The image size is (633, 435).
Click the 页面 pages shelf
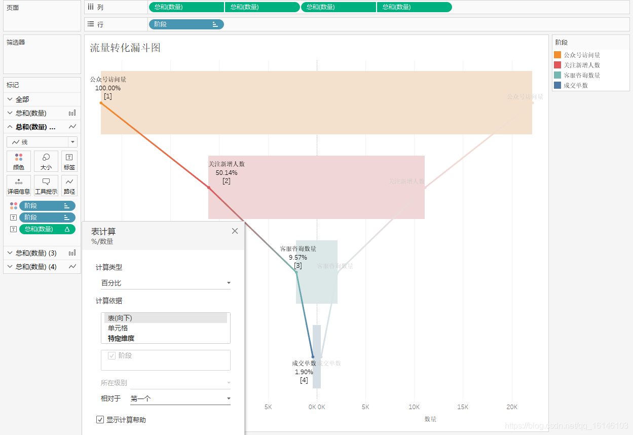[42, 16]
